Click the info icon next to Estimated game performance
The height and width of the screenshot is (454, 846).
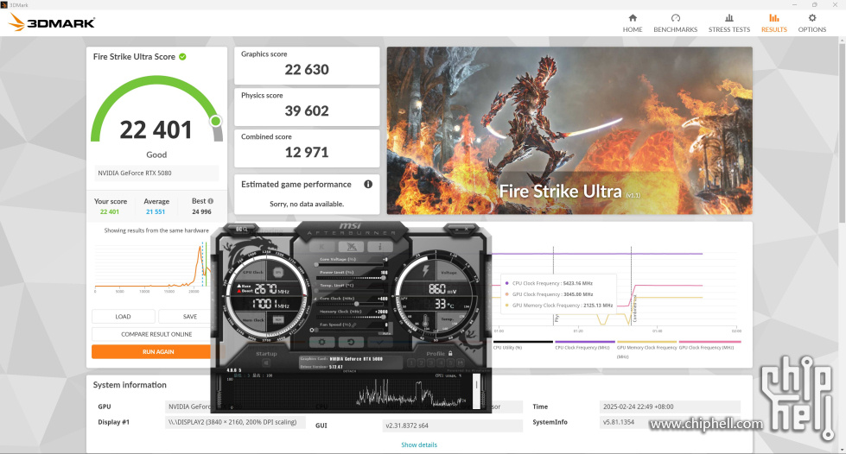[x=368, y=184]
